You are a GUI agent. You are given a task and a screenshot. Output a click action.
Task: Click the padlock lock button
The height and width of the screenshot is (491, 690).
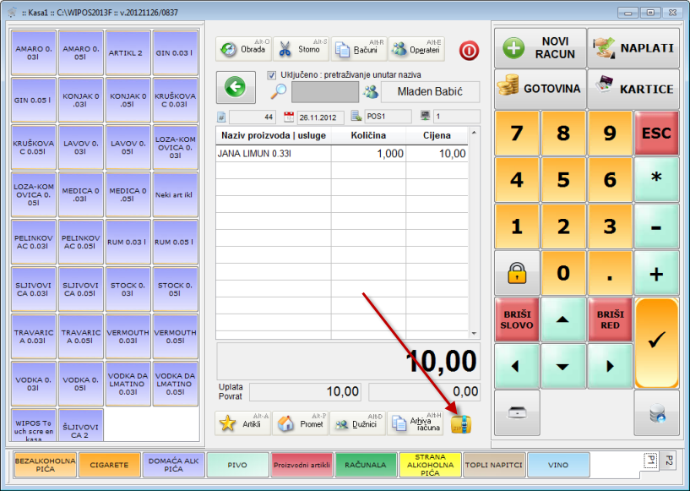point(517,273)
